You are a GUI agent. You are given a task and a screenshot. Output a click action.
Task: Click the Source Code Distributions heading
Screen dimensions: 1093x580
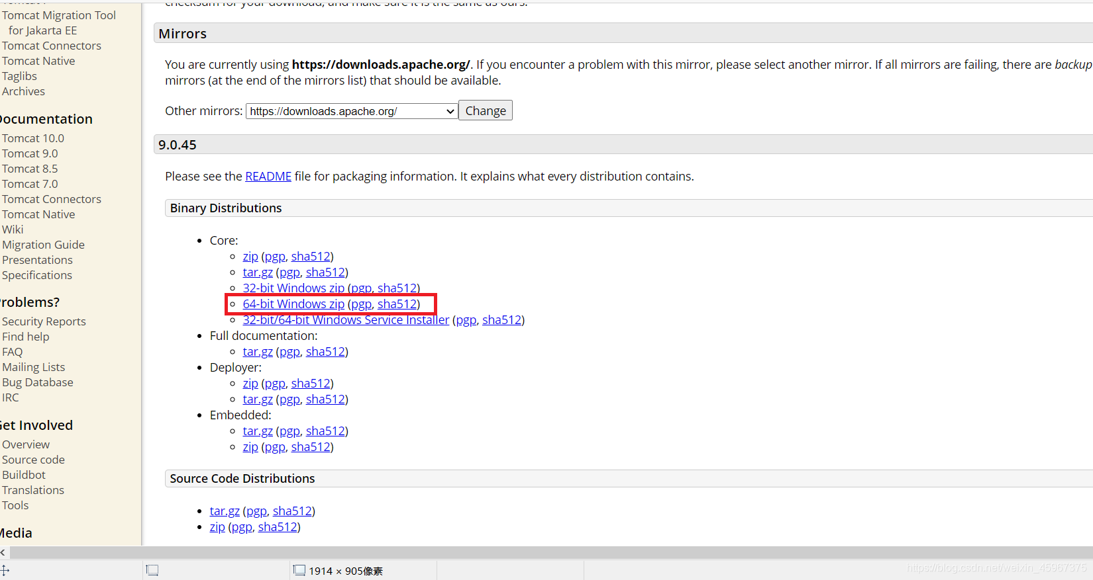[x=242, y=479]
